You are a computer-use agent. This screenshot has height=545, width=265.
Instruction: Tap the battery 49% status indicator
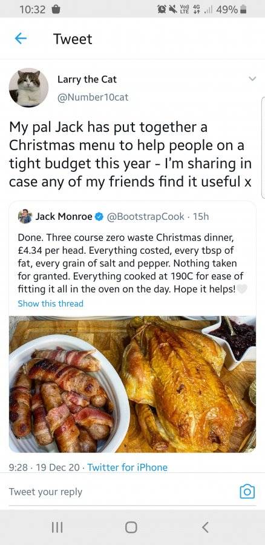point(231,10)
